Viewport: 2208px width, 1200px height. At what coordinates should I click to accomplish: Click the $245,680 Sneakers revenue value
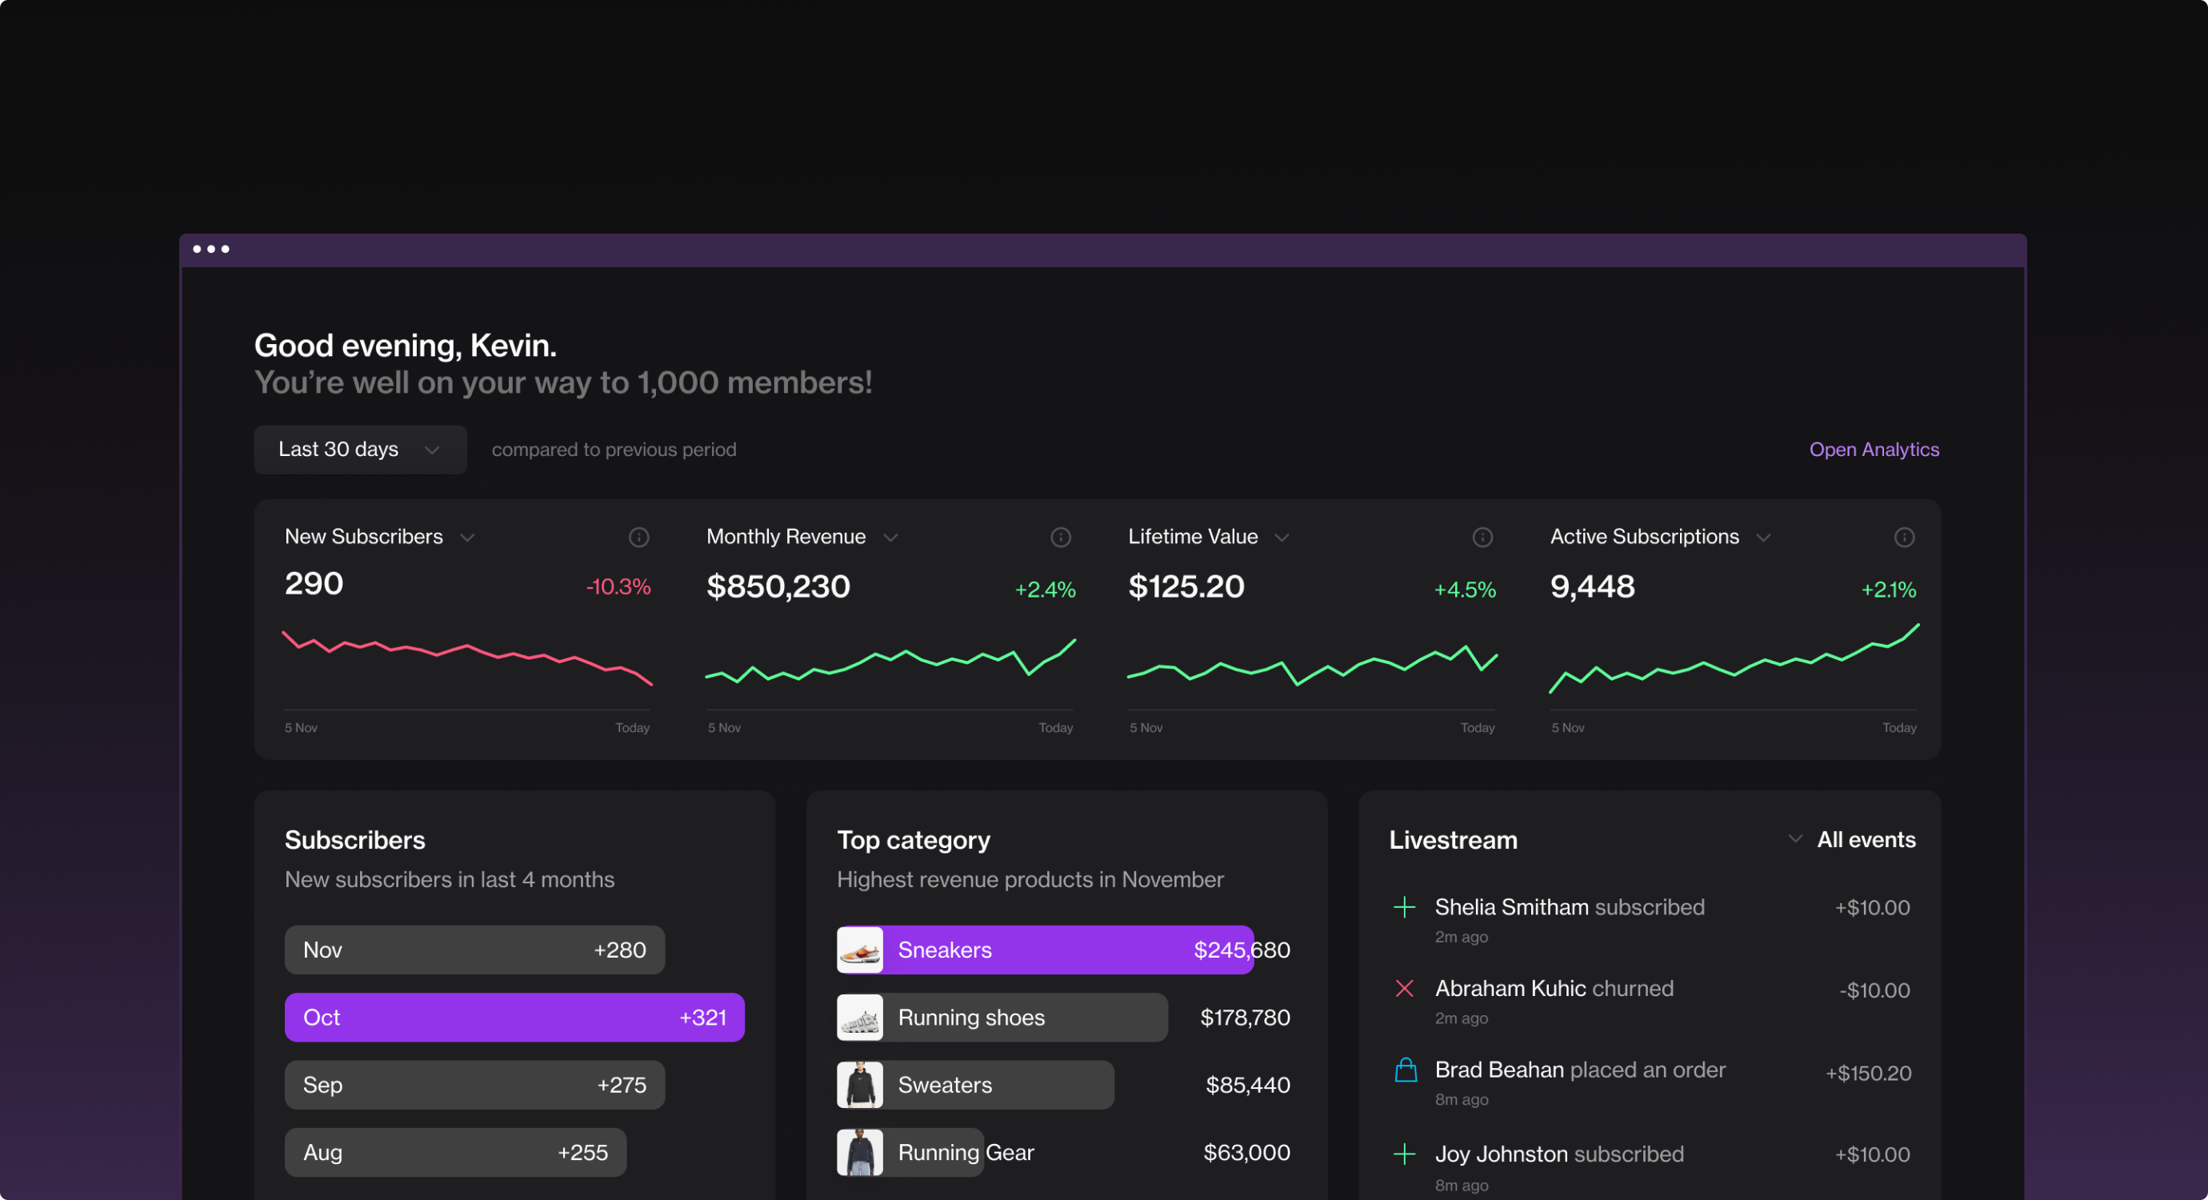click(1242, 950)
